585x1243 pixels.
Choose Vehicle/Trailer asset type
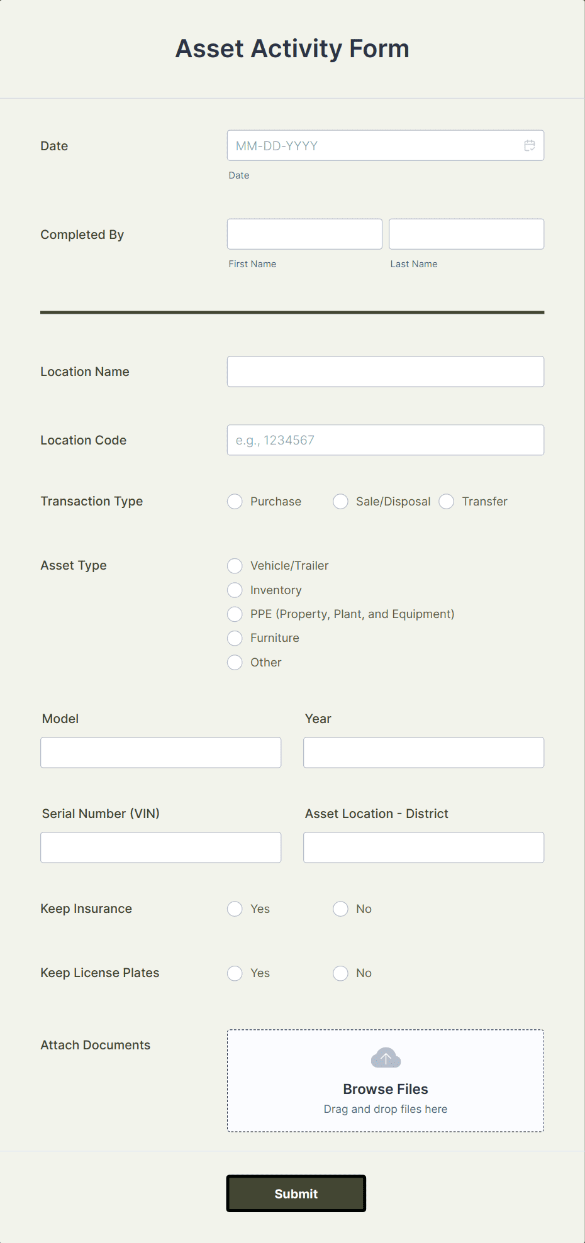point(235,566)
